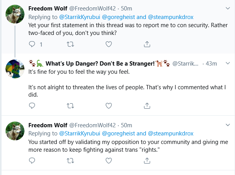Share the first Freedom Wolf tweet
Screen dimensions: 235x175
(x=147, y=44)
